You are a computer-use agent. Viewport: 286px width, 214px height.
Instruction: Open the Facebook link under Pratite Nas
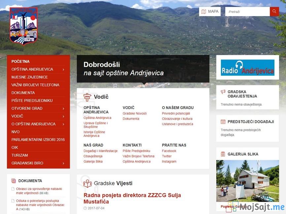point(169,151)
